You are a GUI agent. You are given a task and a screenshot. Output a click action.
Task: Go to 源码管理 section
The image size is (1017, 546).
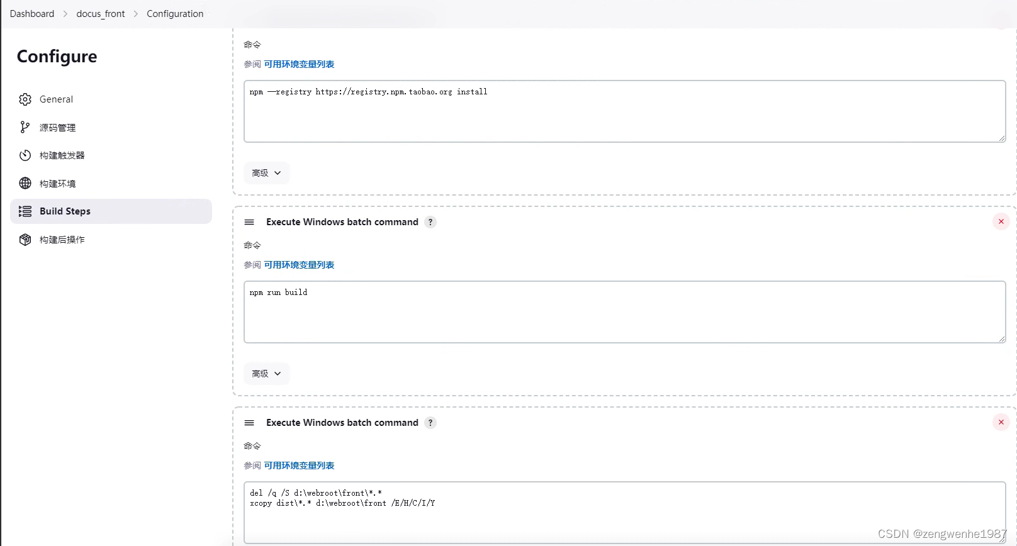click(x=111, y=127)
